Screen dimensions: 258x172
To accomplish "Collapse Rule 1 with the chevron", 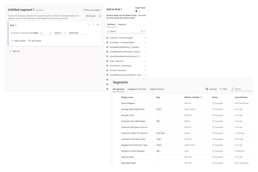I will click(x=98, y=24).
